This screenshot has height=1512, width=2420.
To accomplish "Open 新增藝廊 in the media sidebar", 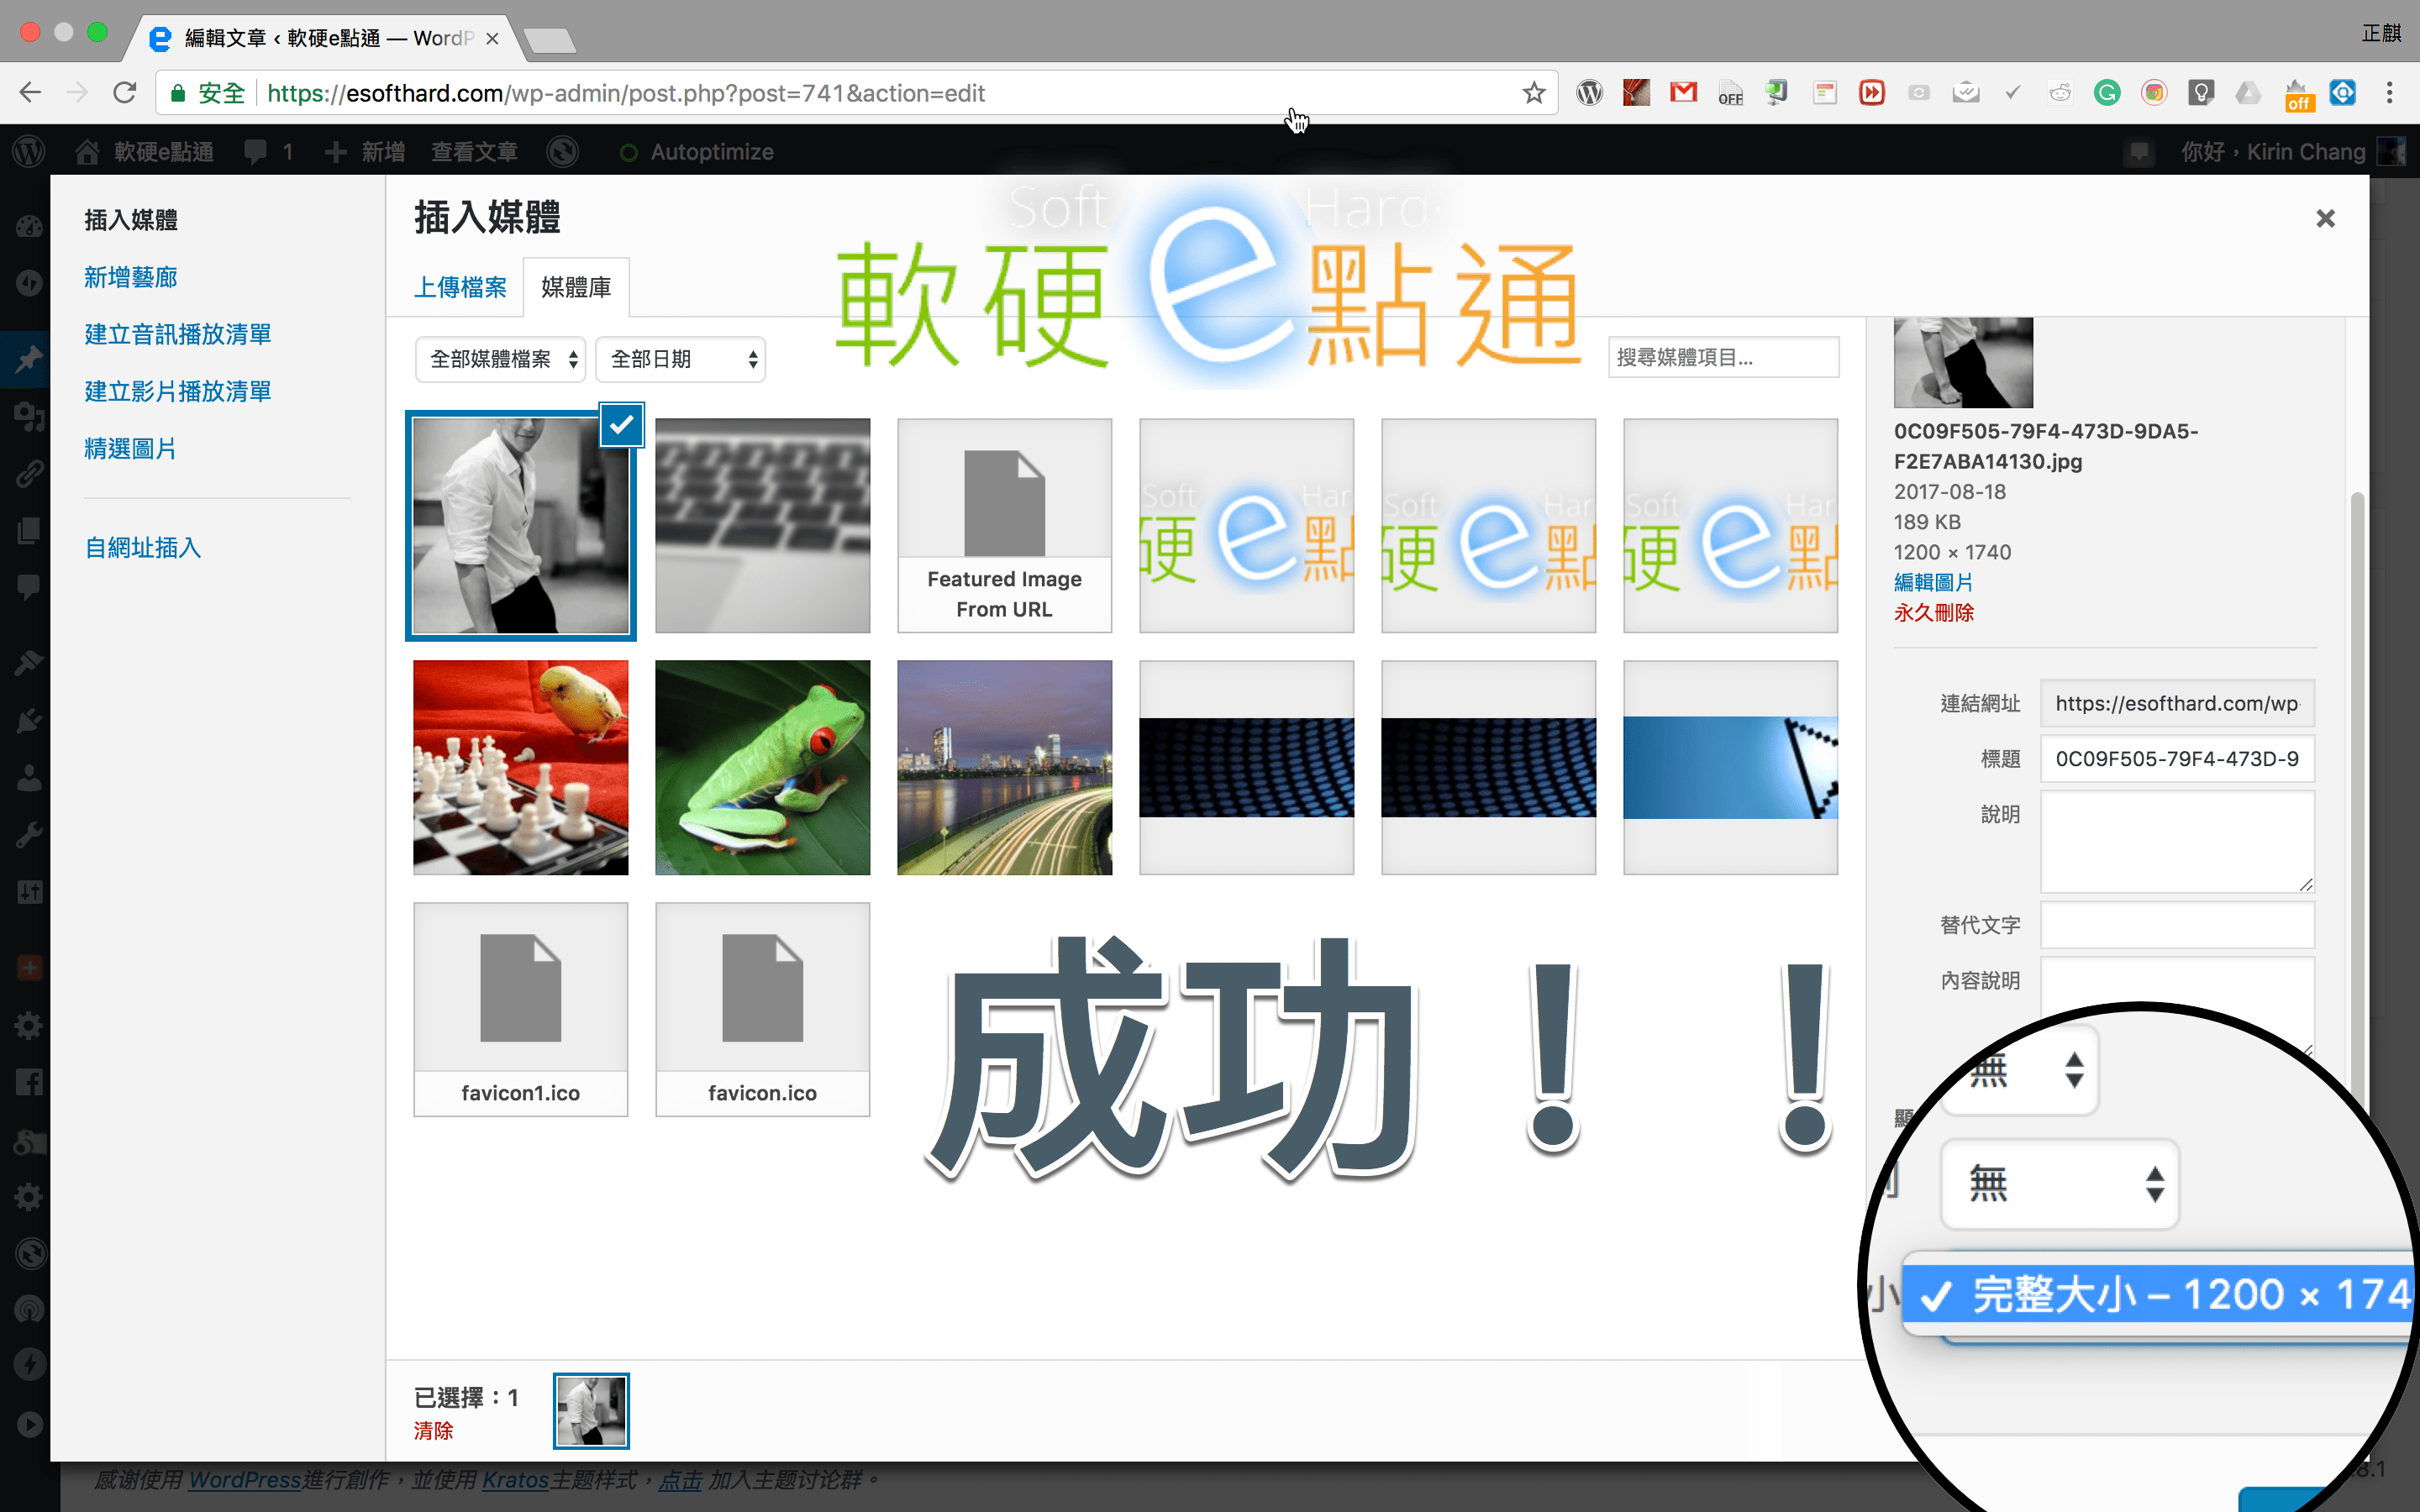I will point(131,277).
